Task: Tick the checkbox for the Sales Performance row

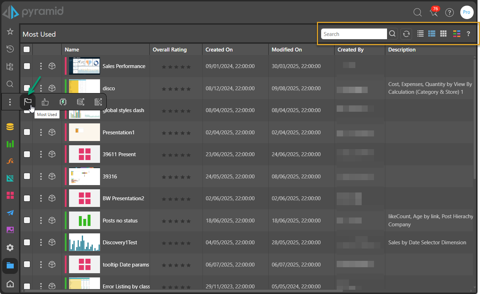Action: tap(27, 66)
